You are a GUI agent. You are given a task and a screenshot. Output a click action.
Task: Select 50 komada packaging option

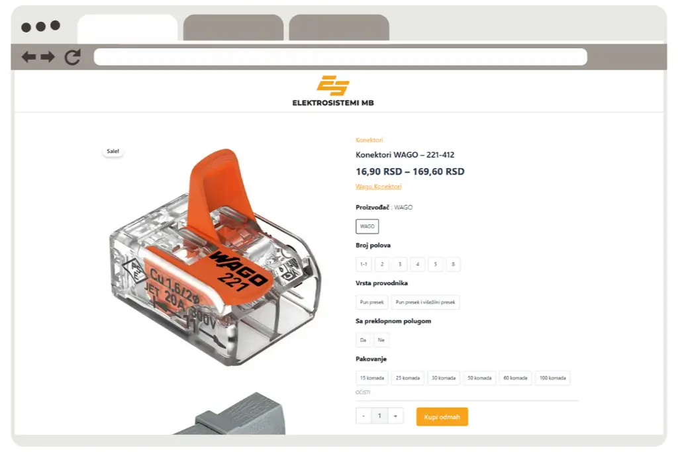click(479, 378)
